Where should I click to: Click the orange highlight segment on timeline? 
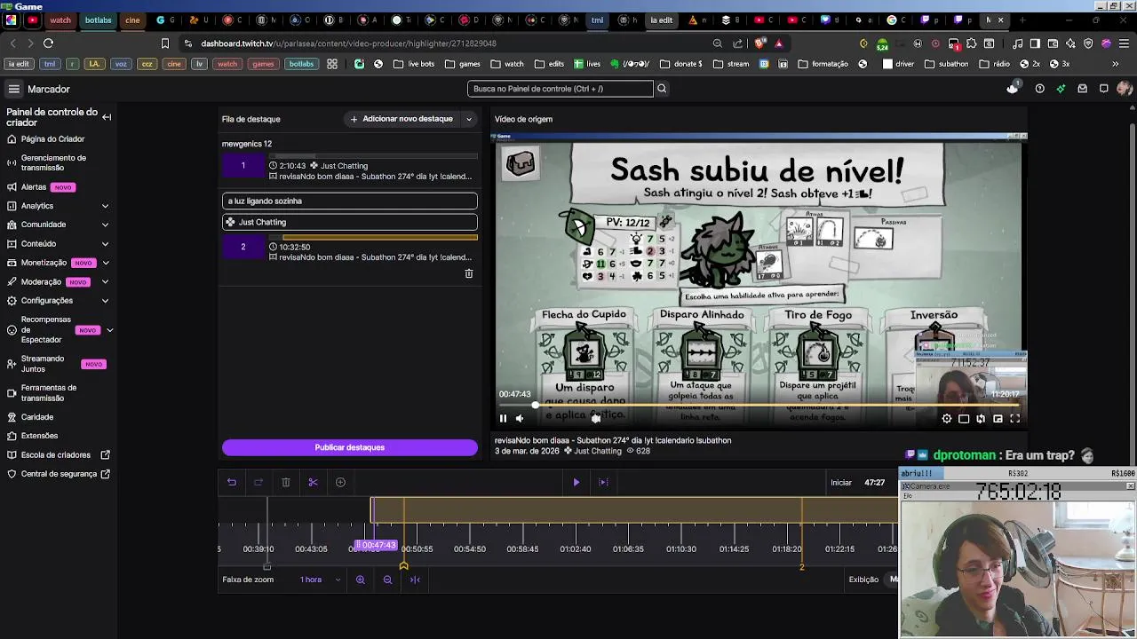coord(634,510)
